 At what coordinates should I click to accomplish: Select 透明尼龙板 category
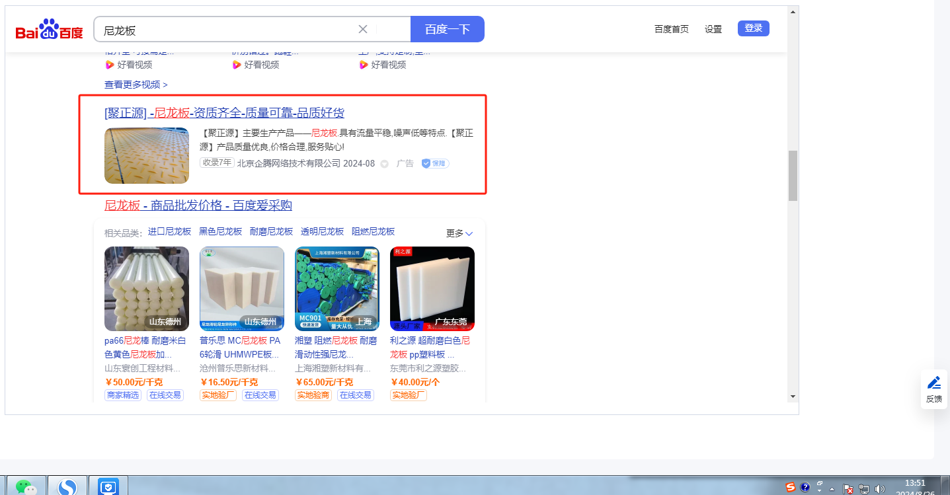[323, 231]
